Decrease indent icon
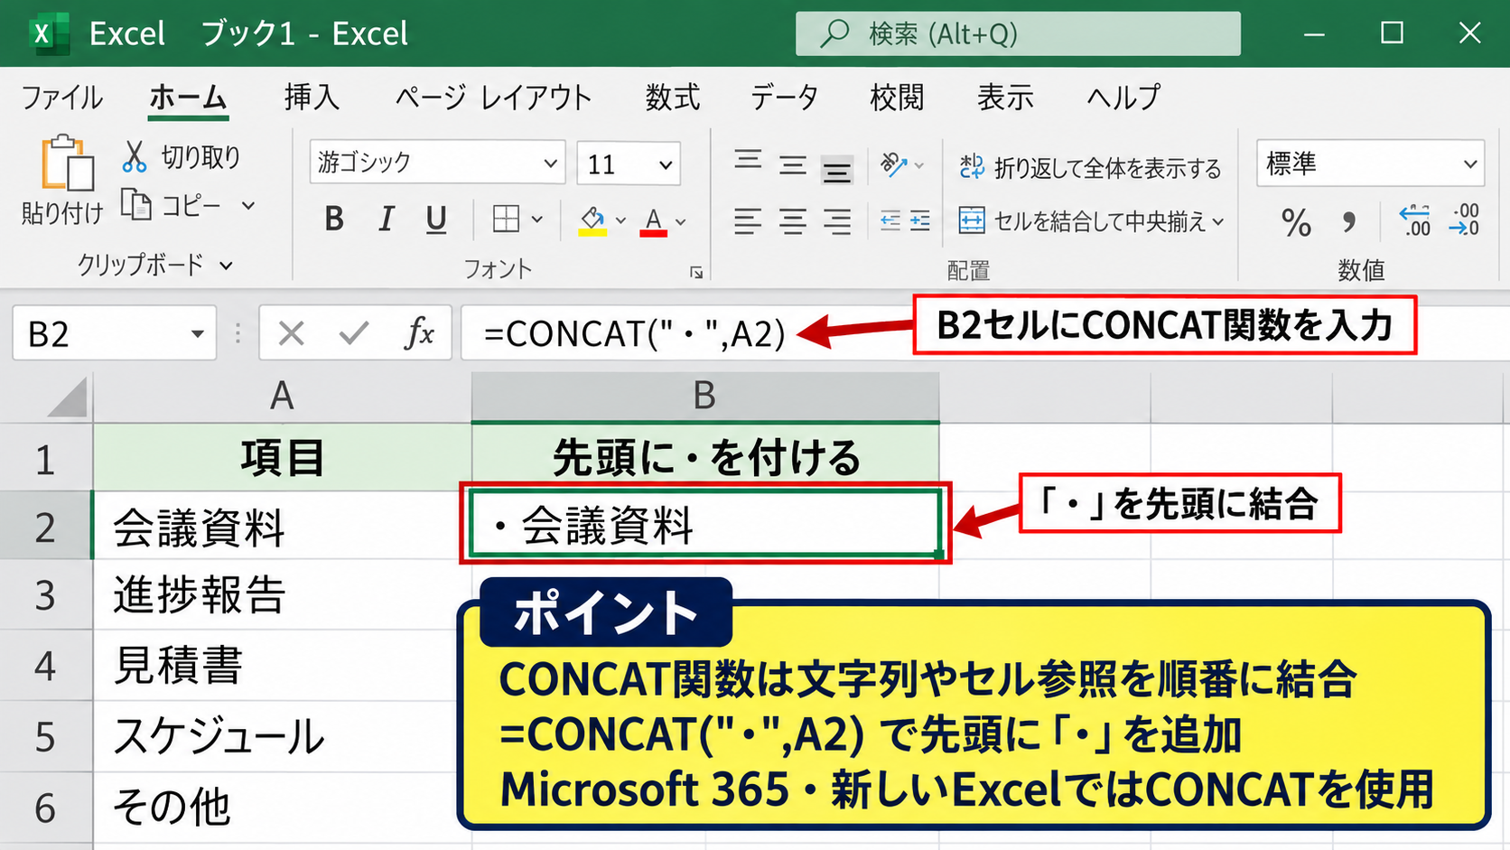Viewport: 1510px width, 850px height. pyautogui.click(x=890, y=220)
